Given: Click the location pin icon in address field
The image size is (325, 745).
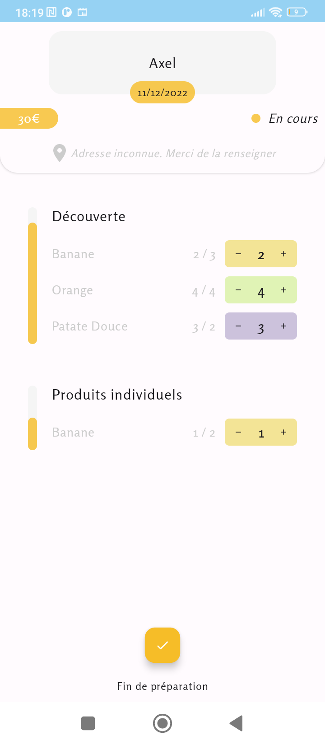Looking at the screenshot, I should [59, 153].
